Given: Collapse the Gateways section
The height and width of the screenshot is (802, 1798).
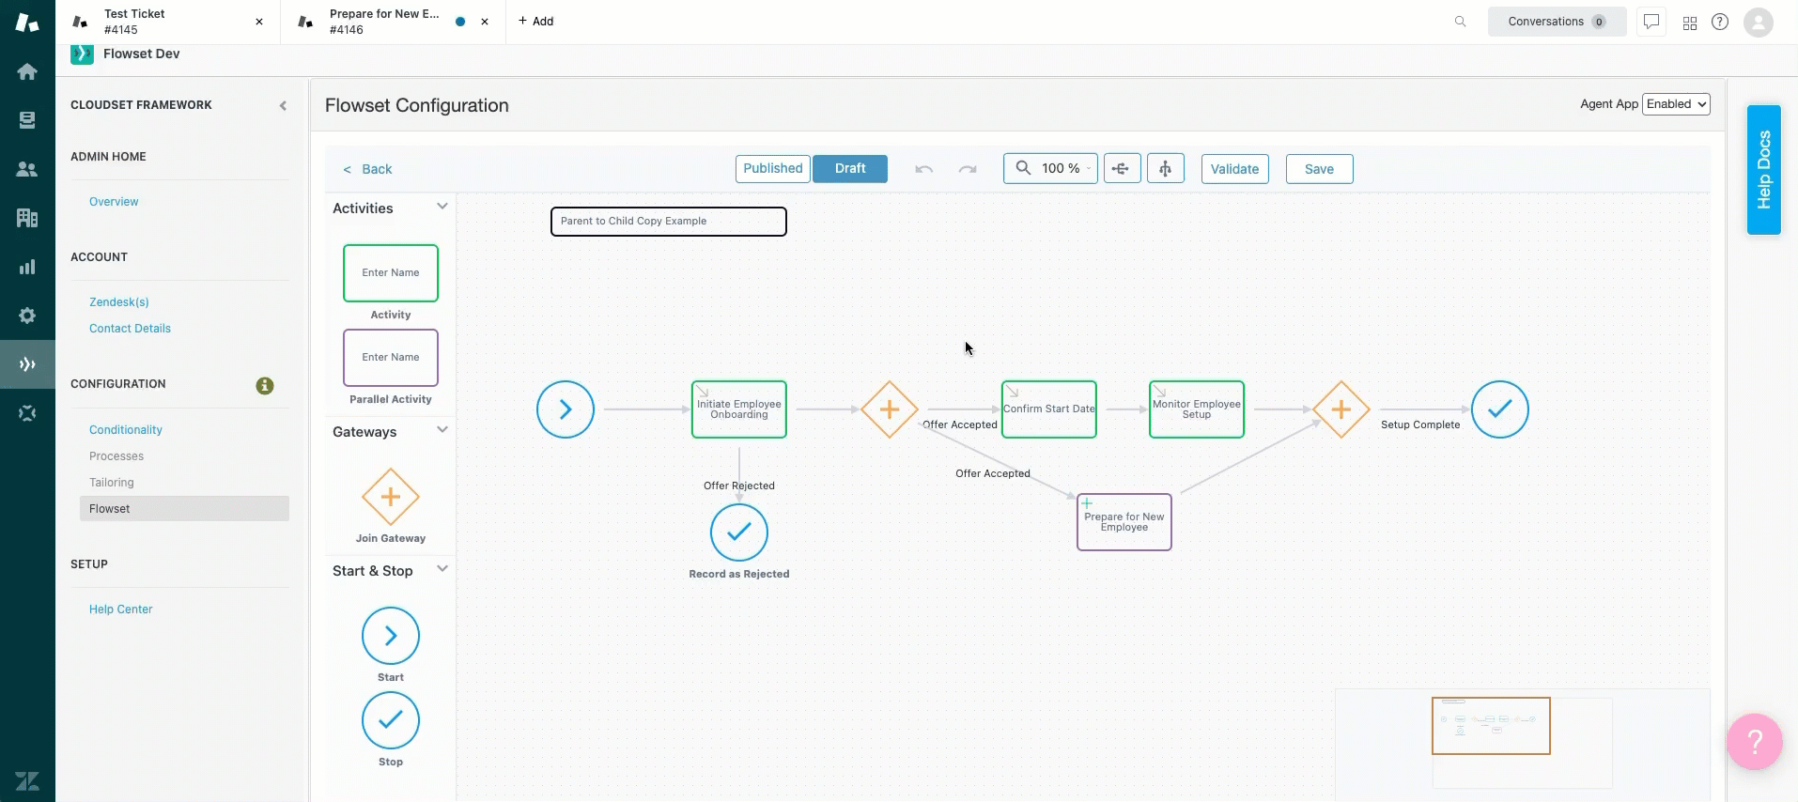Looking at the screenshot, I should pos(442,430).
